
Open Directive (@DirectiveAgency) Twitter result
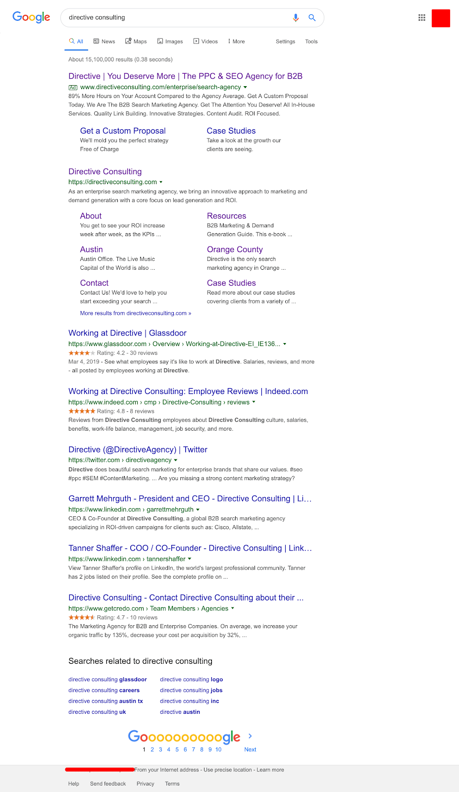(x=138, y=449)
